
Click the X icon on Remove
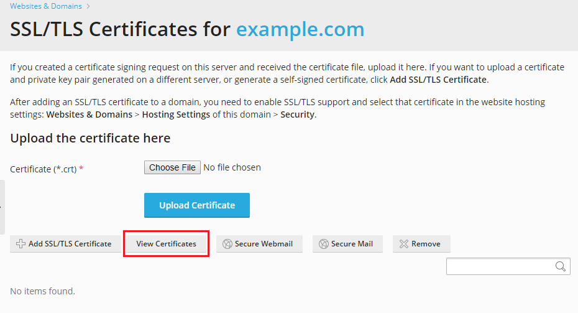tap(404, 244)
